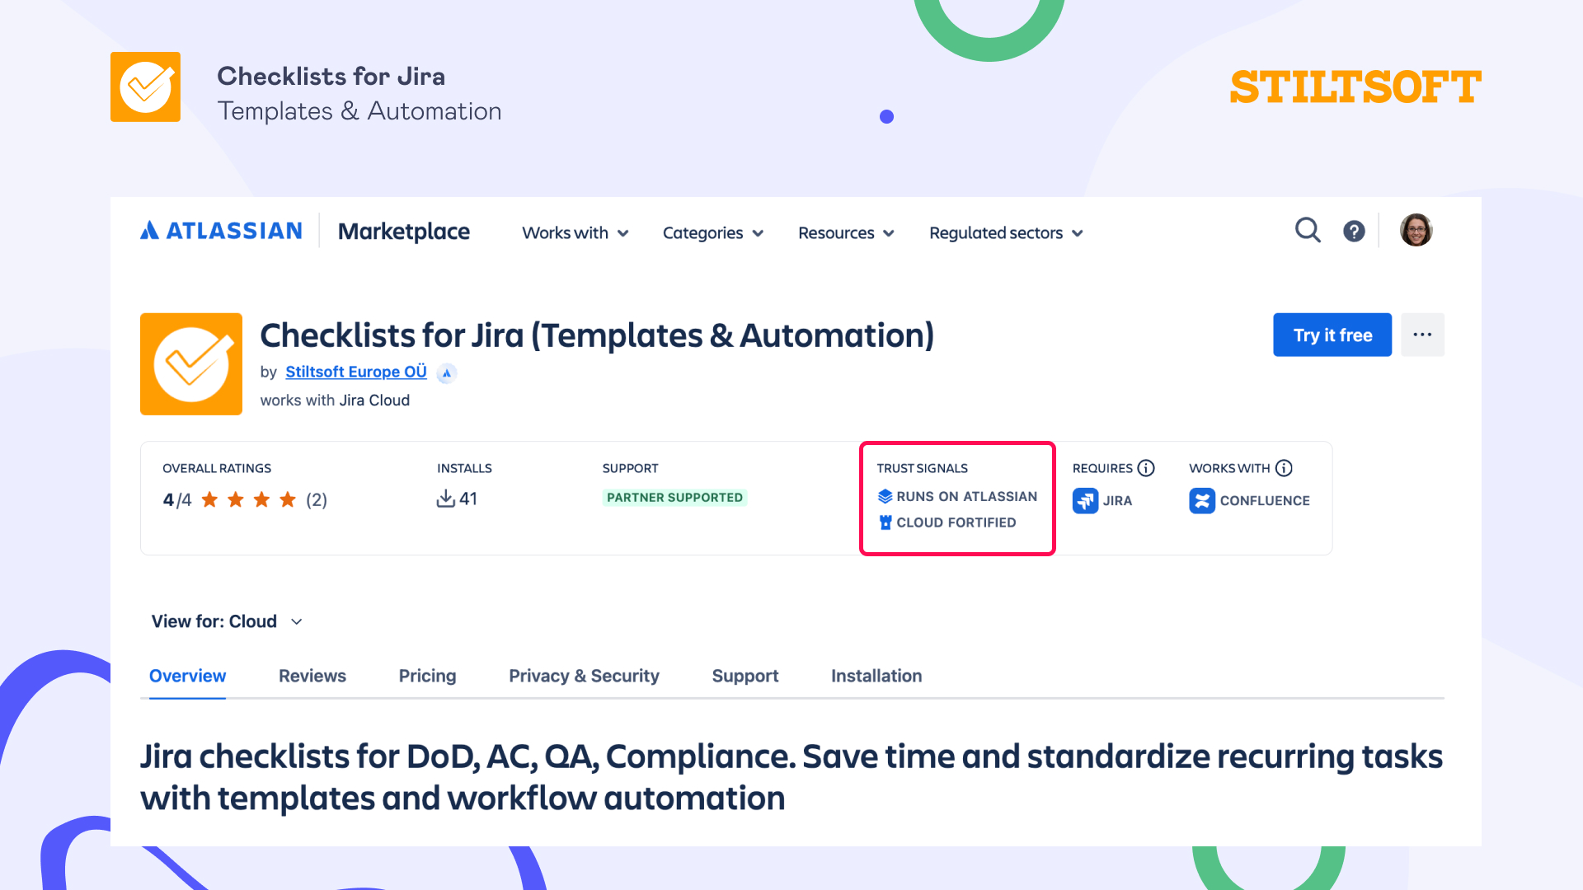Click the Cloud Fortified tower icon
Viewport: 1583px width, 890px height.
885,522
